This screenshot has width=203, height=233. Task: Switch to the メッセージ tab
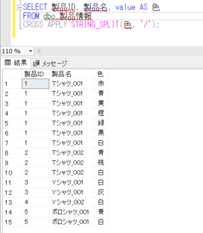(50, 63)
